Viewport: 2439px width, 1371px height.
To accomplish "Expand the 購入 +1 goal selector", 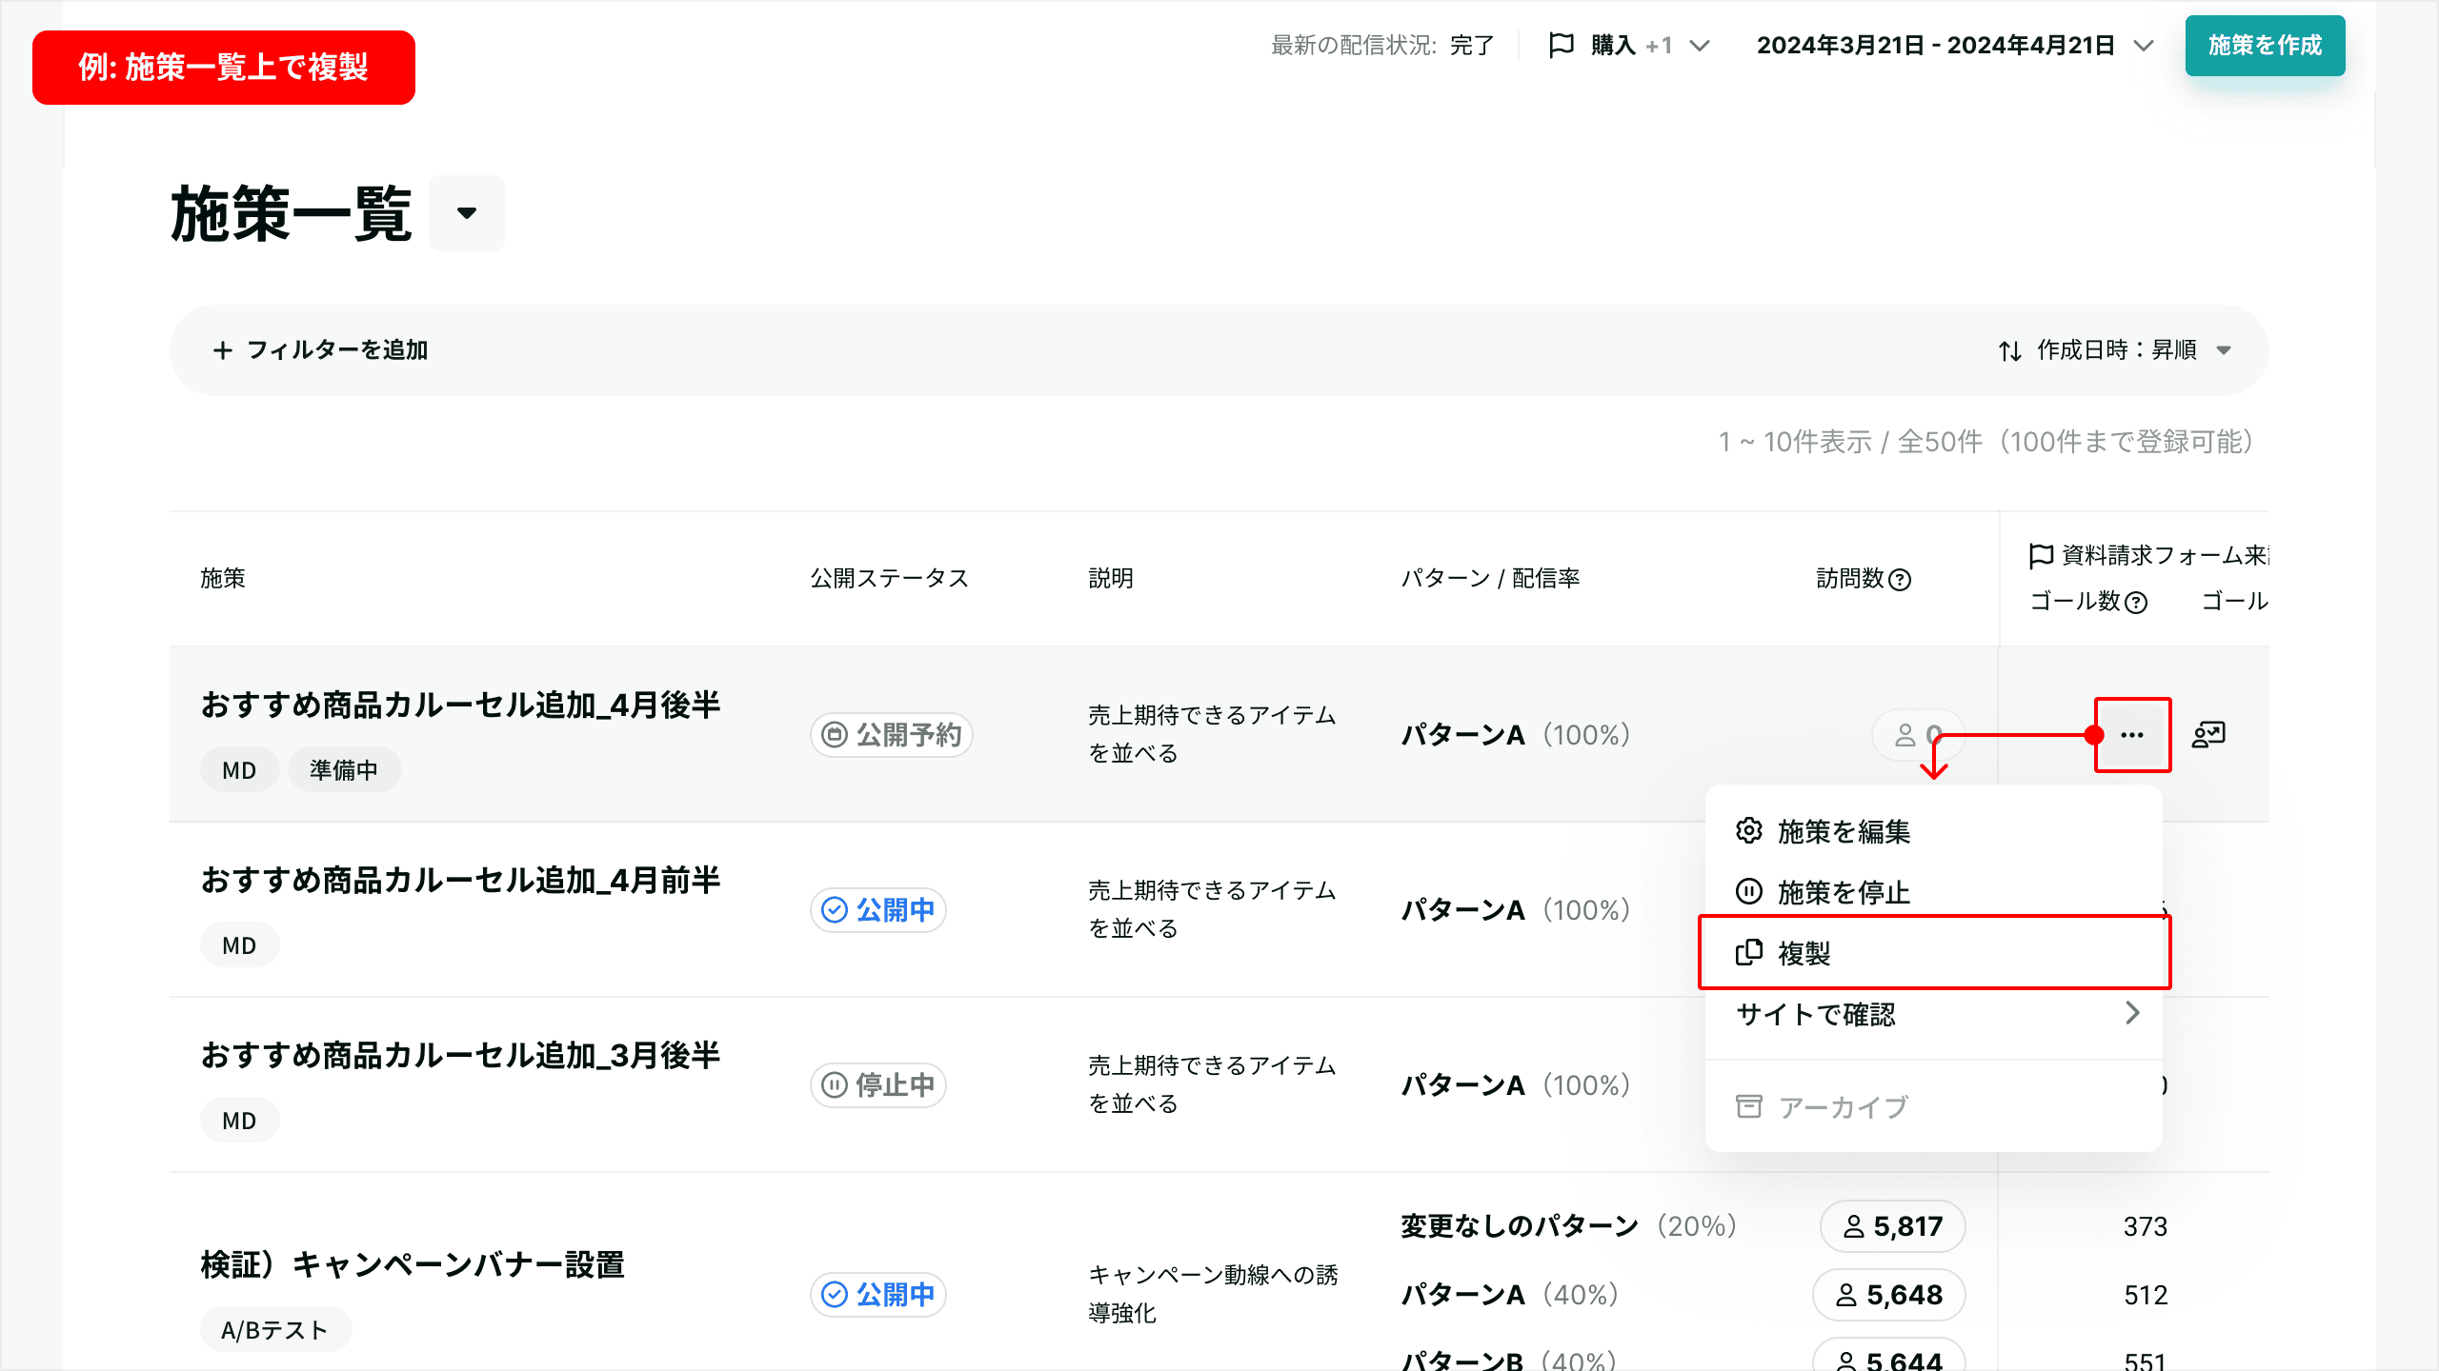I will 1629,46.
